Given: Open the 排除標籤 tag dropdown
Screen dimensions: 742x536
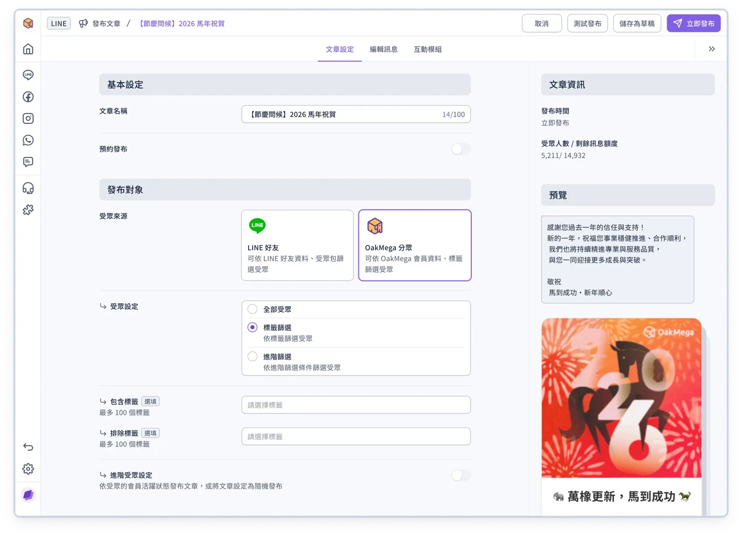Looking at the screenshot, I should [x=356, y=436].
